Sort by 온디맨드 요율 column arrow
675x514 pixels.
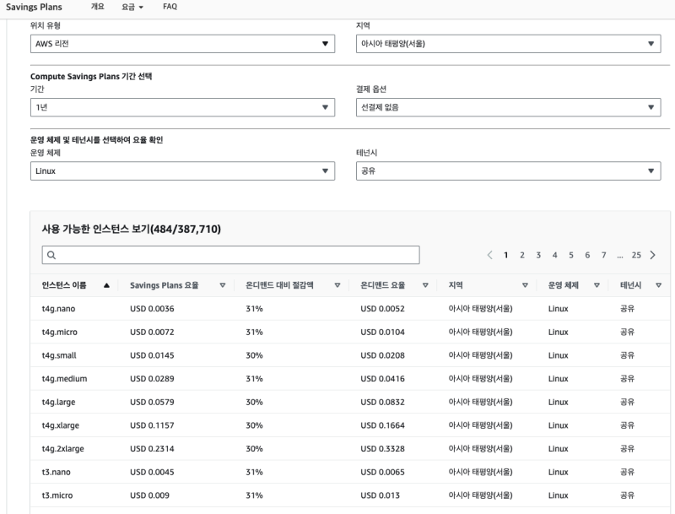pyautogui.click(x=425, y=286)
